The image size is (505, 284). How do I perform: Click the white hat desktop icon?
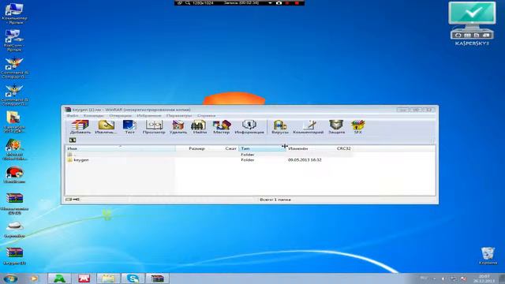pyautogui.click(x=14, y=230)
